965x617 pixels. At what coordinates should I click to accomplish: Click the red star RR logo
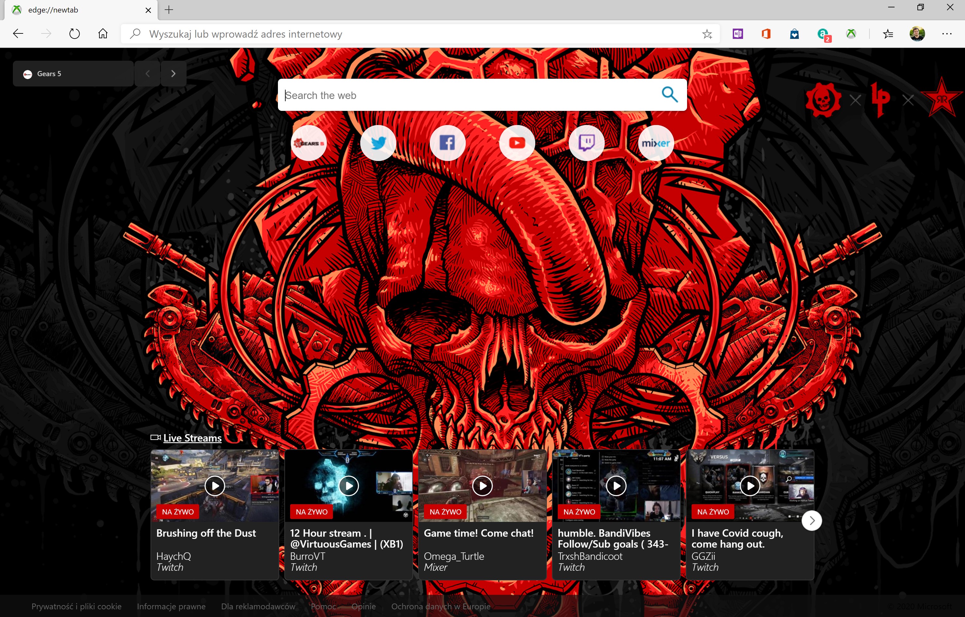[942, 99]
